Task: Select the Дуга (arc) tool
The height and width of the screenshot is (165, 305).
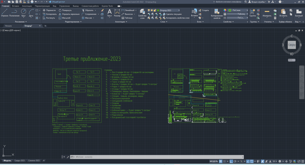Action: click(x=31, y=13)
